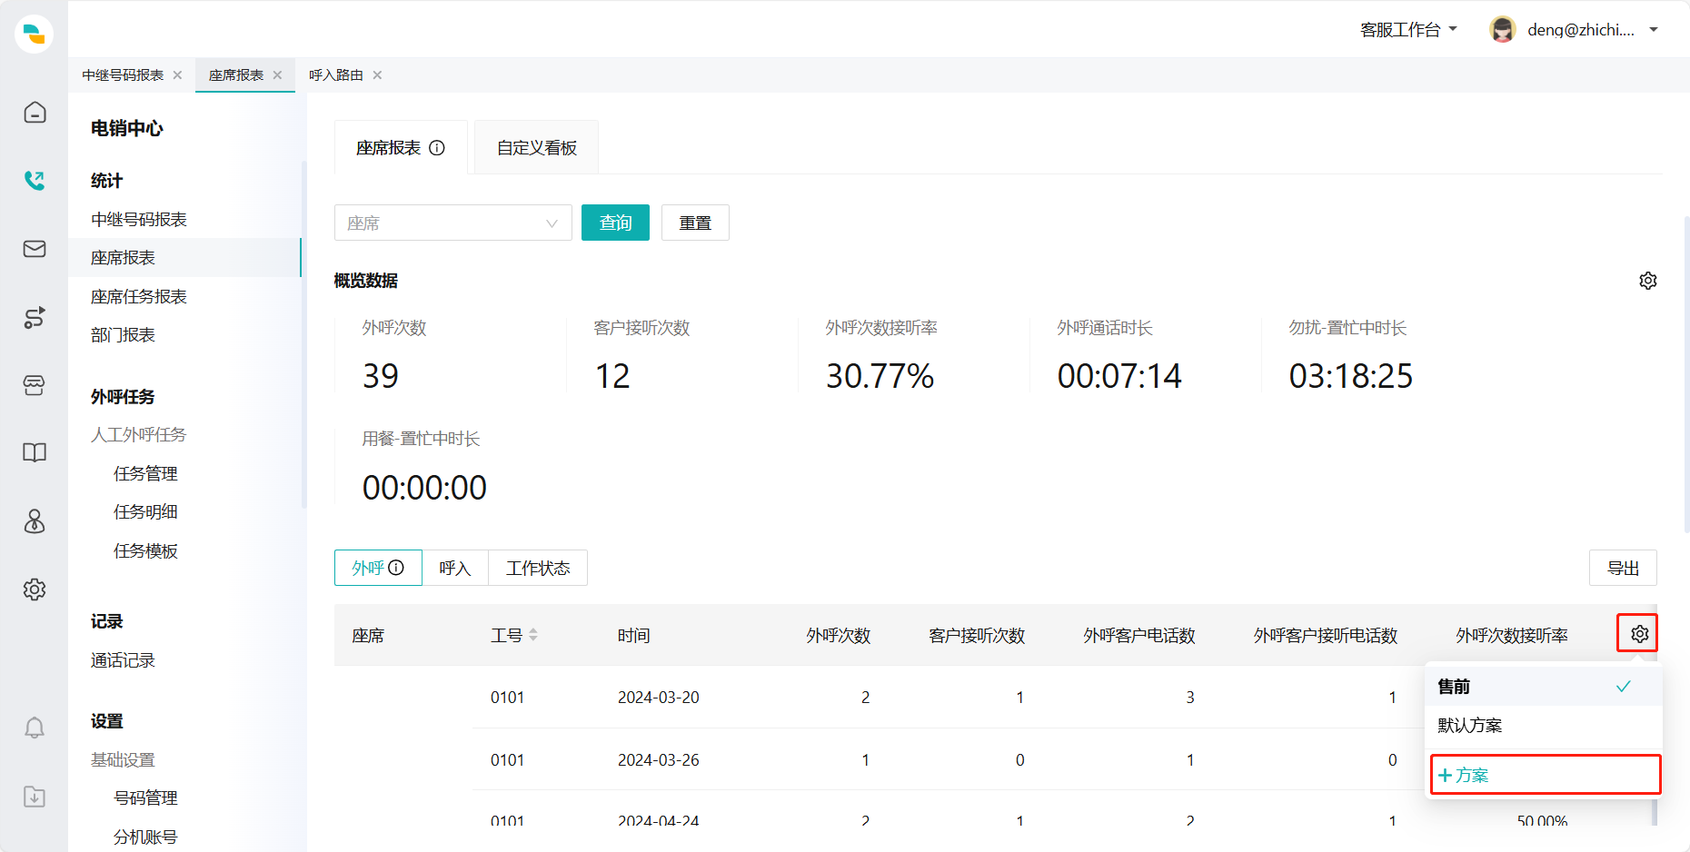
Task: Open the mail envelope sidebar icon
Action: (x=35, y=249)
